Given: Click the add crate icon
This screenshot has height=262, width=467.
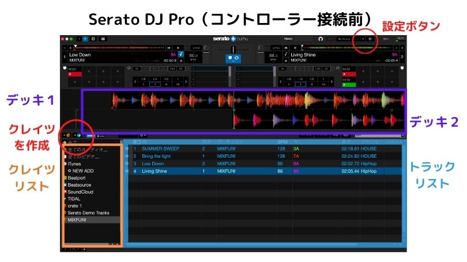Looking at the screenshot, I should [69, 135].
